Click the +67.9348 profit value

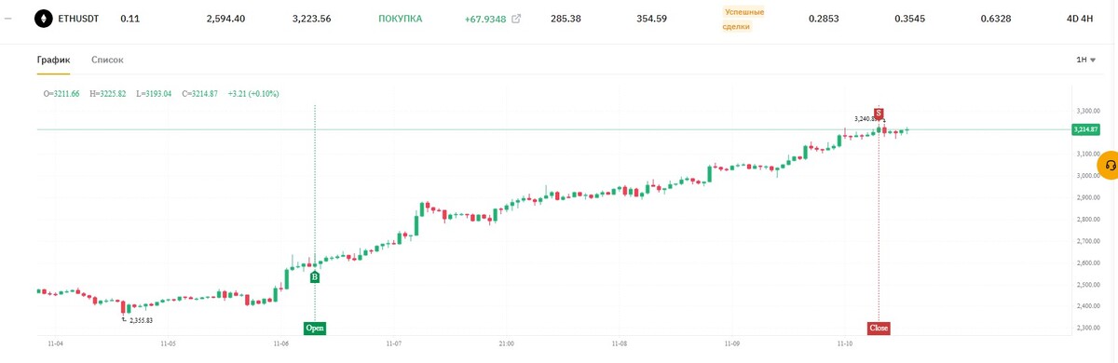(x=485, y=19)
